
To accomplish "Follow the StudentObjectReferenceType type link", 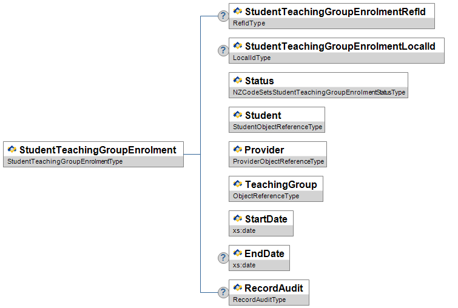I will tap(277, 127).
